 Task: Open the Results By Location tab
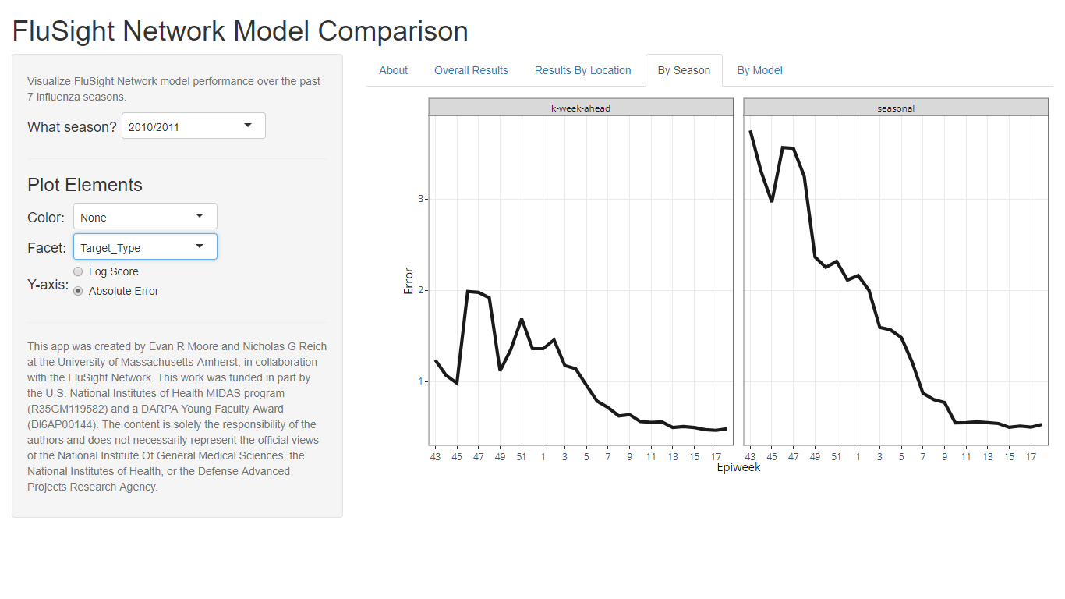coord(582,70)
